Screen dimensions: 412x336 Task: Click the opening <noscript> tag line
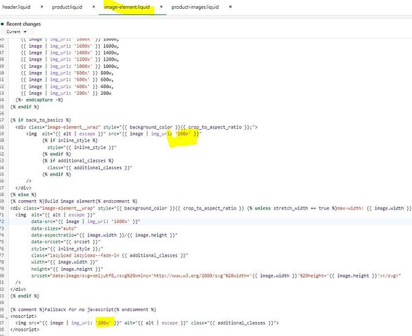(x=24, y=317)
